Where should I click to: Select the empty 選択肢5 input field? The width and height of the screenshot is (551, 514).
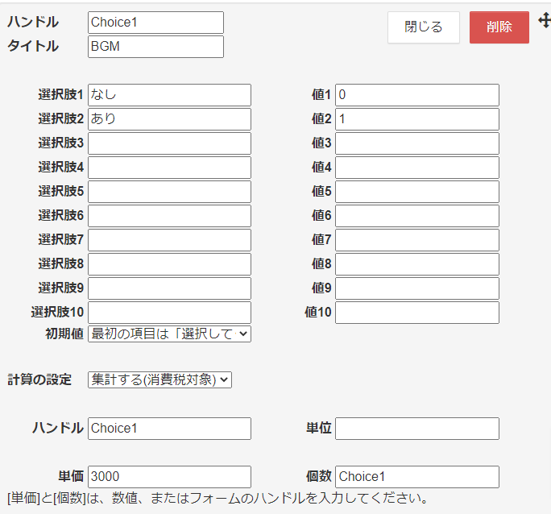[169, 192]
